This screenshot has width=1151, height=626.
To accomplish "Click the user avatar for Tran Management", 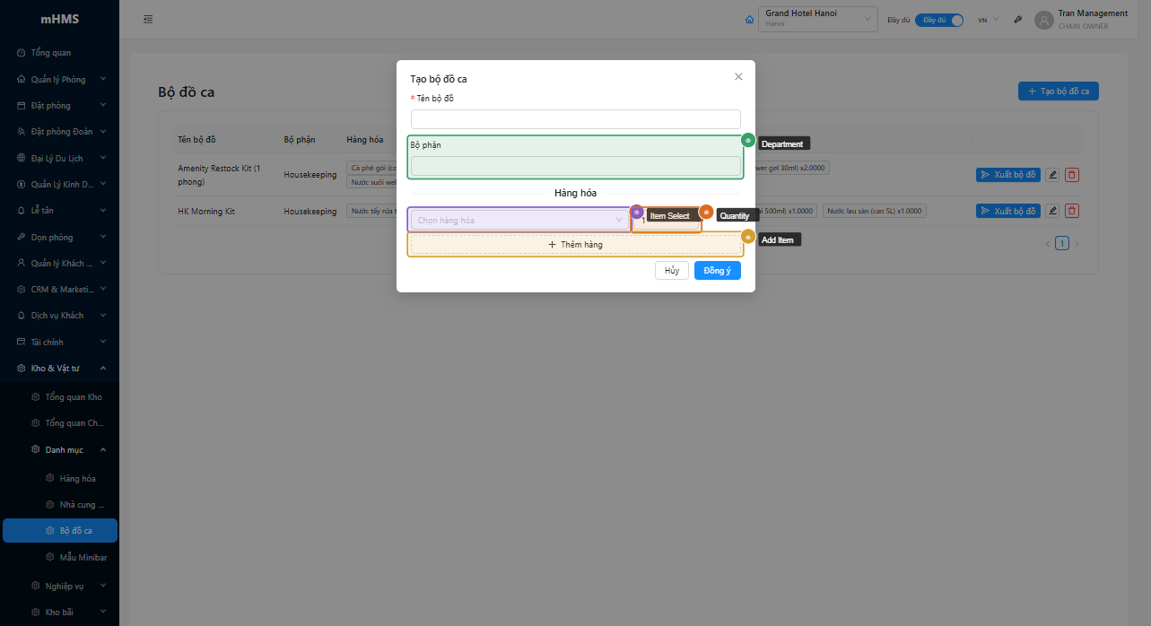I will (x=1043, y=20).
